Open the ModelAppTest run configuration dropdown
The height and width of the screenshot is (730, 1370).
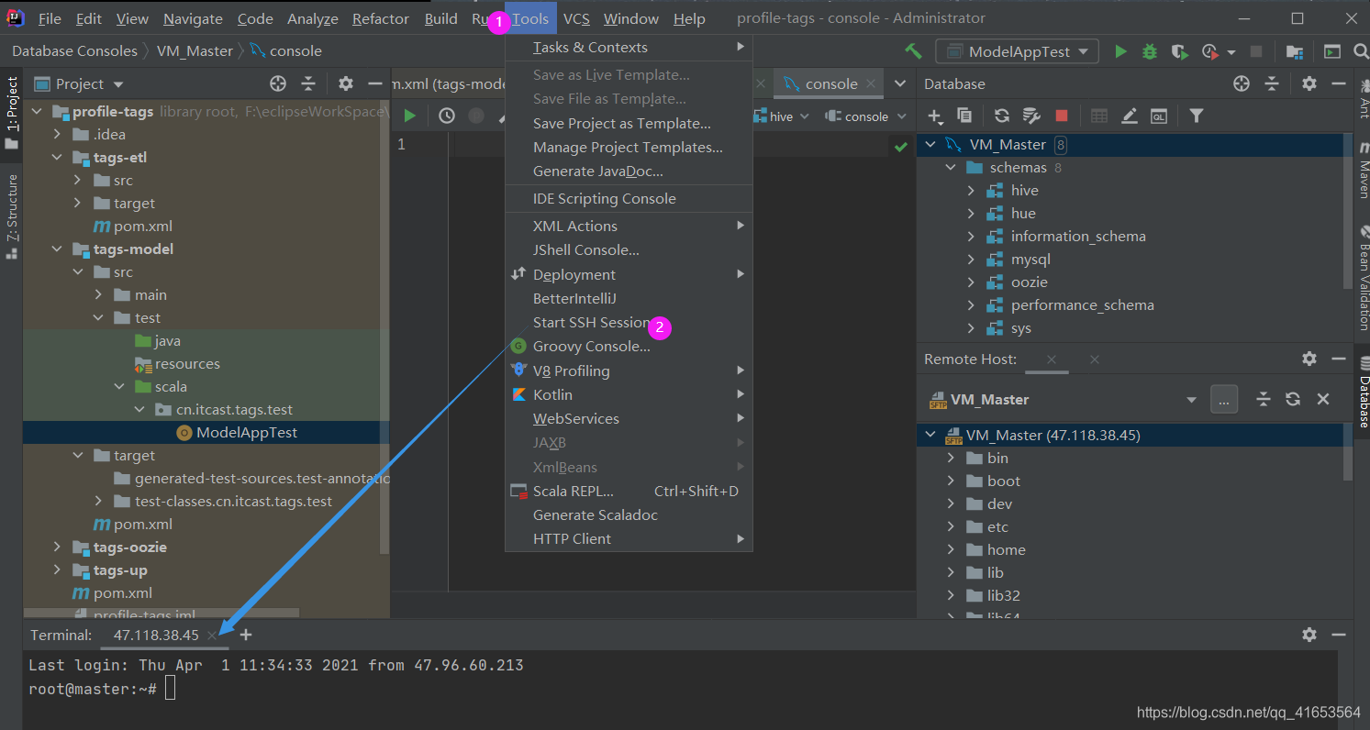tap(1017, 51)
